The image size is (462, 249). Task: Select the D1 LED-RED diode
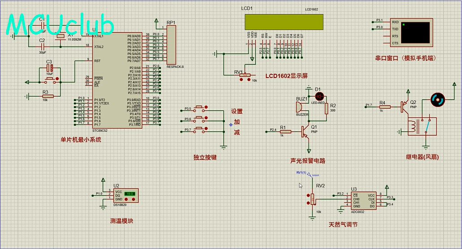(x=319, y=96)
